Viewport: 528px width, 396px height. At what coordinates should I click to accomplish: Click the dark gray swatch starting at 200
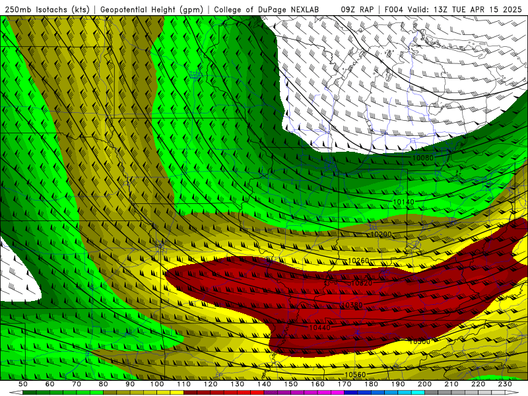[x=432, y=393]
